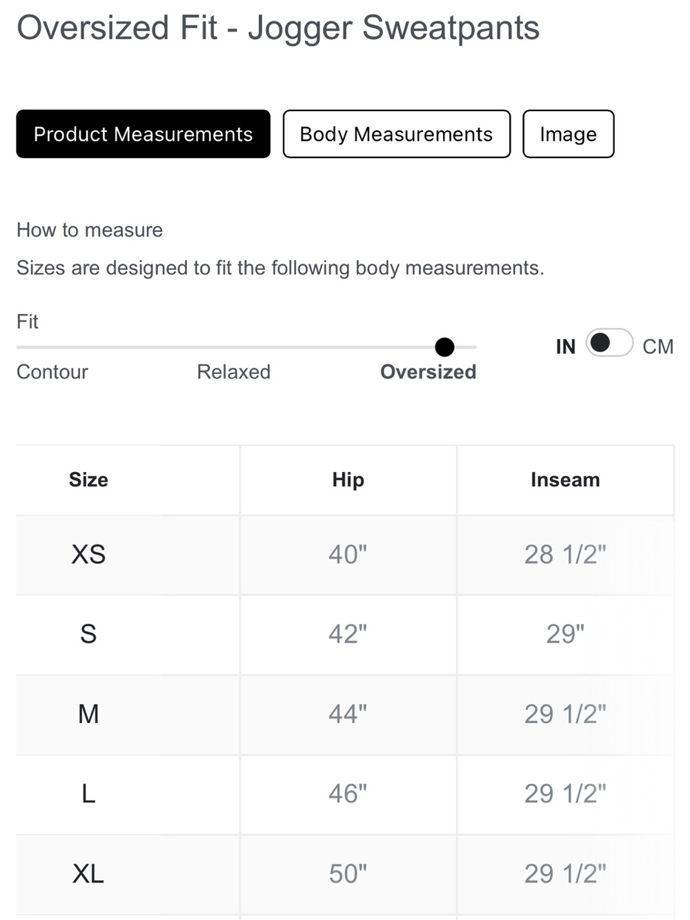This screenshot has height=920, width=690.
Task: Select the IN unit label
Action: click(x=566, y=346)
